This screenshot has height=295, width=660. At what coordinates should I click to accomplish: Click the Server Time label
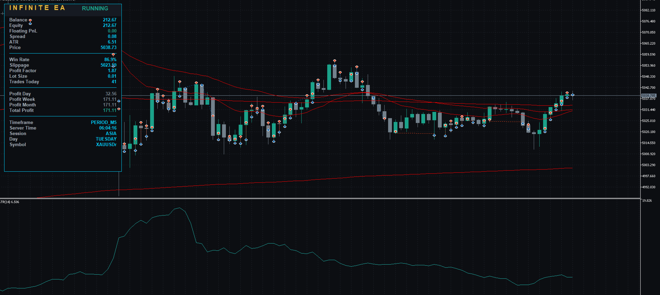click(x=23, y=128)
